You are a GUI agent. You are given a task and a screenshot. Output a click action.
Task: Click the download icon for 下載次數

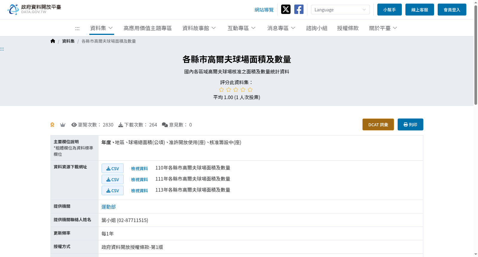(121, 125)
